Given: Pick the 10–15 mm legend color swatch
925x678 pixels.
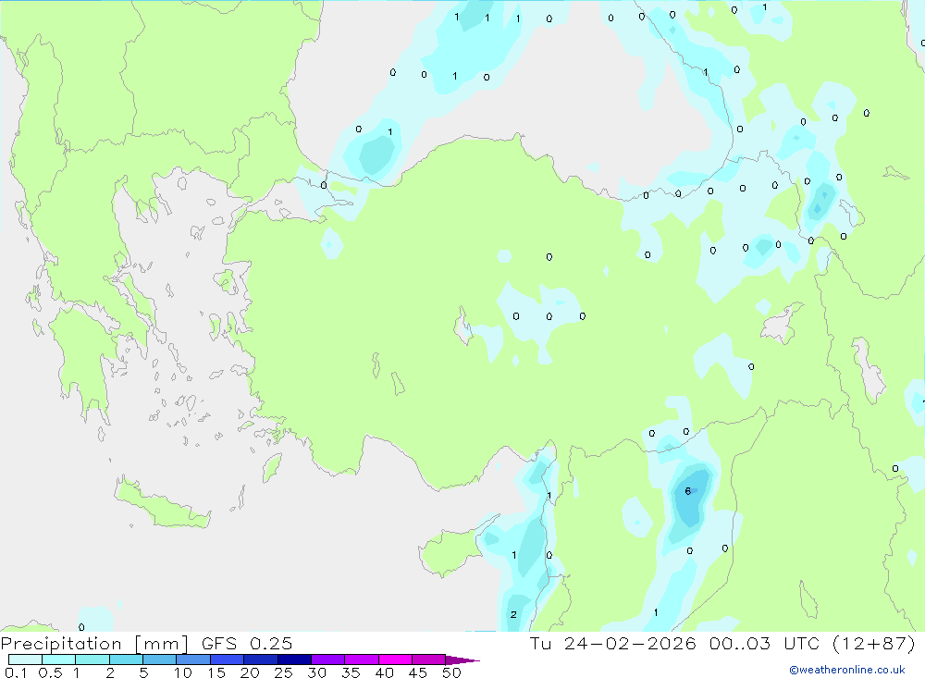Looking at the screenshot, I should click(193, 660).
